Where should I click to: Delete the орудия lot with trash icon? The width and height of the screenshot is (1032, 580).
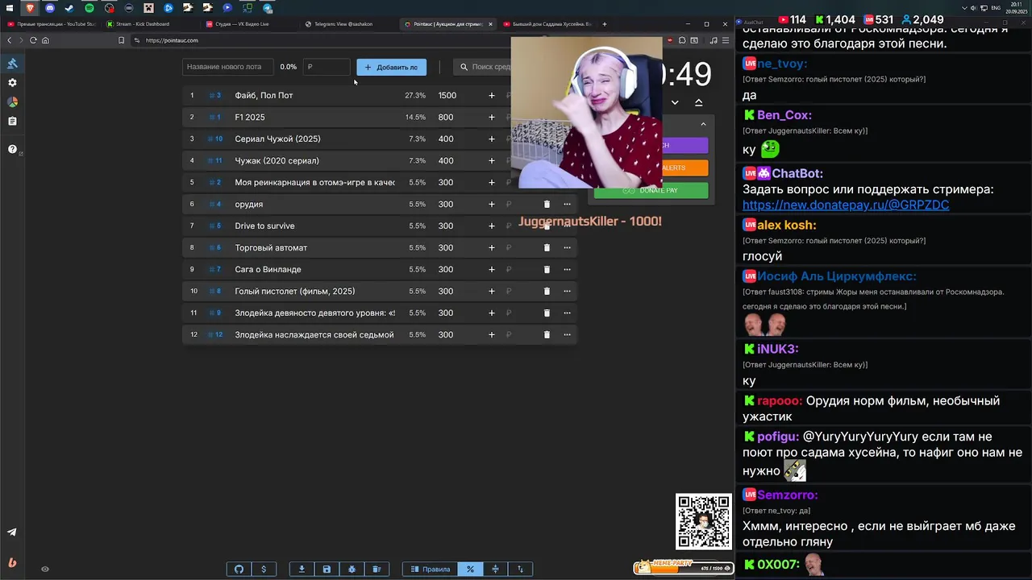pyautogui.click(x=547, y=204)
